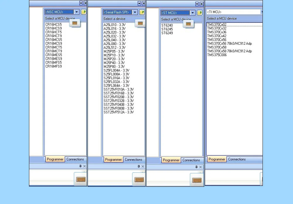
Task: Switch to Connections tab in TI MCU window
Action: point(237,159)
